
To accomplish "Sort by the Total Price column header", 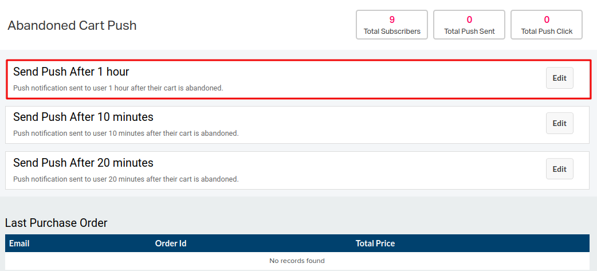I will (375, 243).
